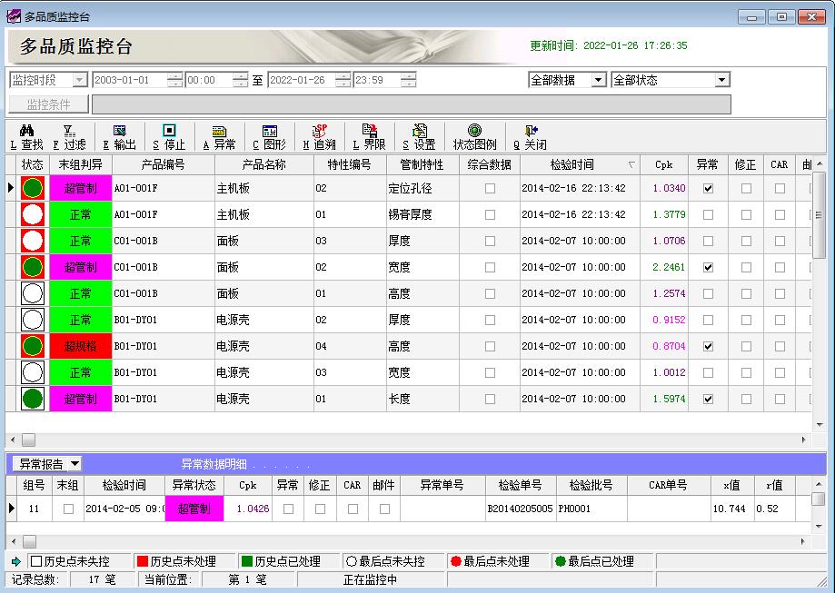Click the start date field 2003-01-01
This screenshot has height=593, width=835.
129,80
